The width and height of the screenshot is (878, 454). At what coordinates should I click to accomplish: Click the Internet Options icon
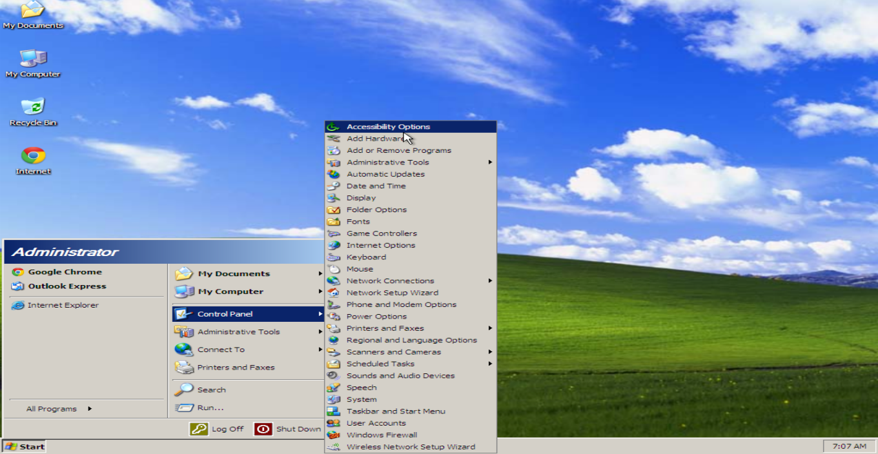(333, 245)
